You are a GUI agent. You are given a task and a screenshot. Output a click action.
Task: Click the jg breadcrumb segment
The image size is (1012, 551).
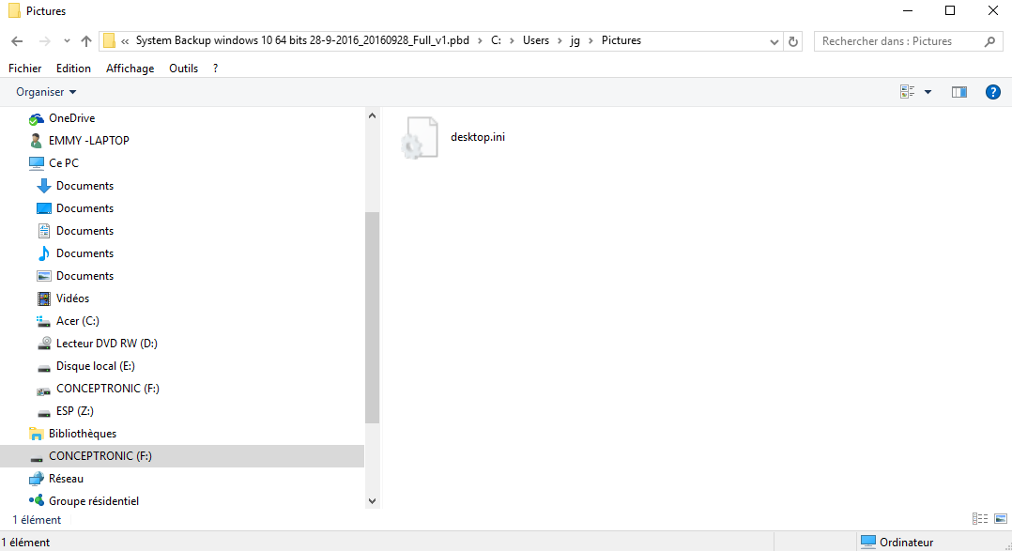coord(575,40)
